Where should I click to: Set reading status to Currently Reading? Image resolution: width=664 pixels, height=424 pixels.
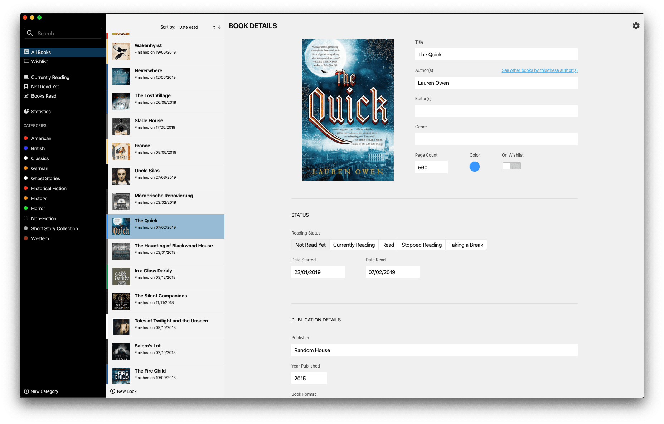click(x=354, y=245)
